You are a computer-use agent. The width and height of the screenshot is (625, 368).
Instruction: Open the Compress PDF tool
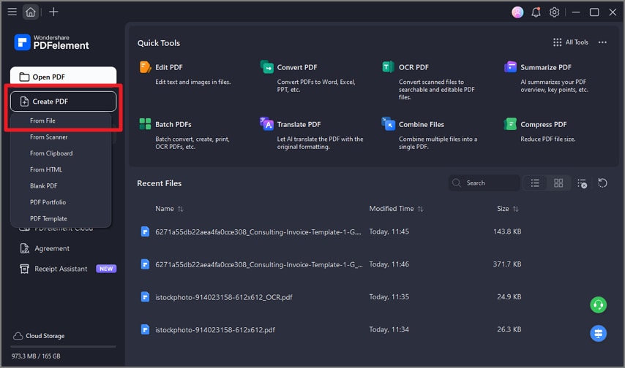point(543,124)
